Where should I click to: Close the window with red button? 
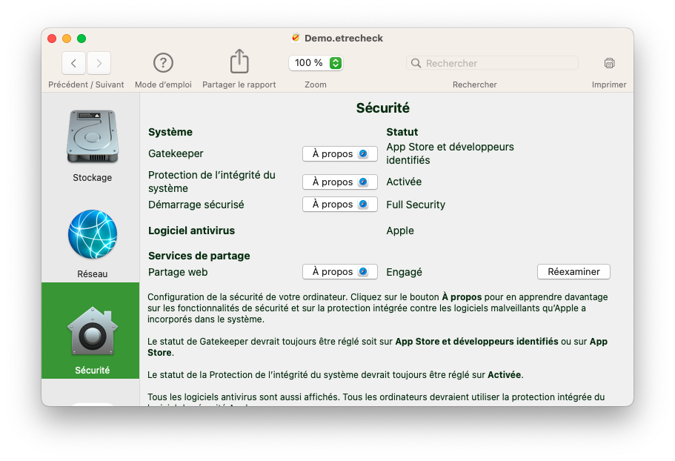tap(52, 39)
